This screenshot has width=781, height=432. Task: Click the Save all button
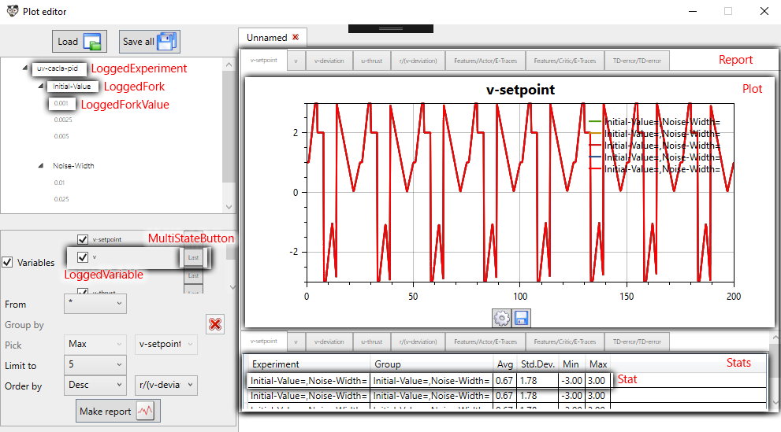150,42
